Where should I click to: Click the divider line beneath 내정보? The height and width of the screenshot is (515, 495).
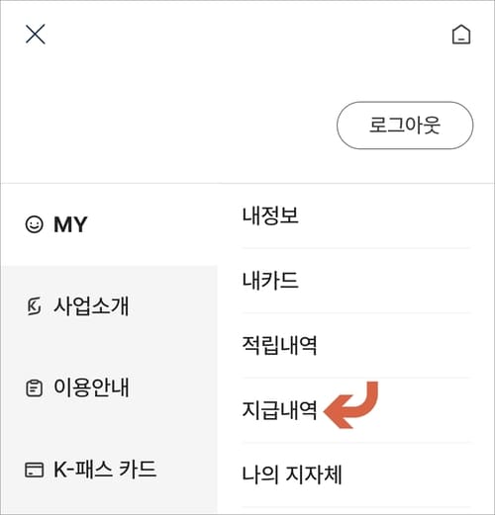click(356, 248)
